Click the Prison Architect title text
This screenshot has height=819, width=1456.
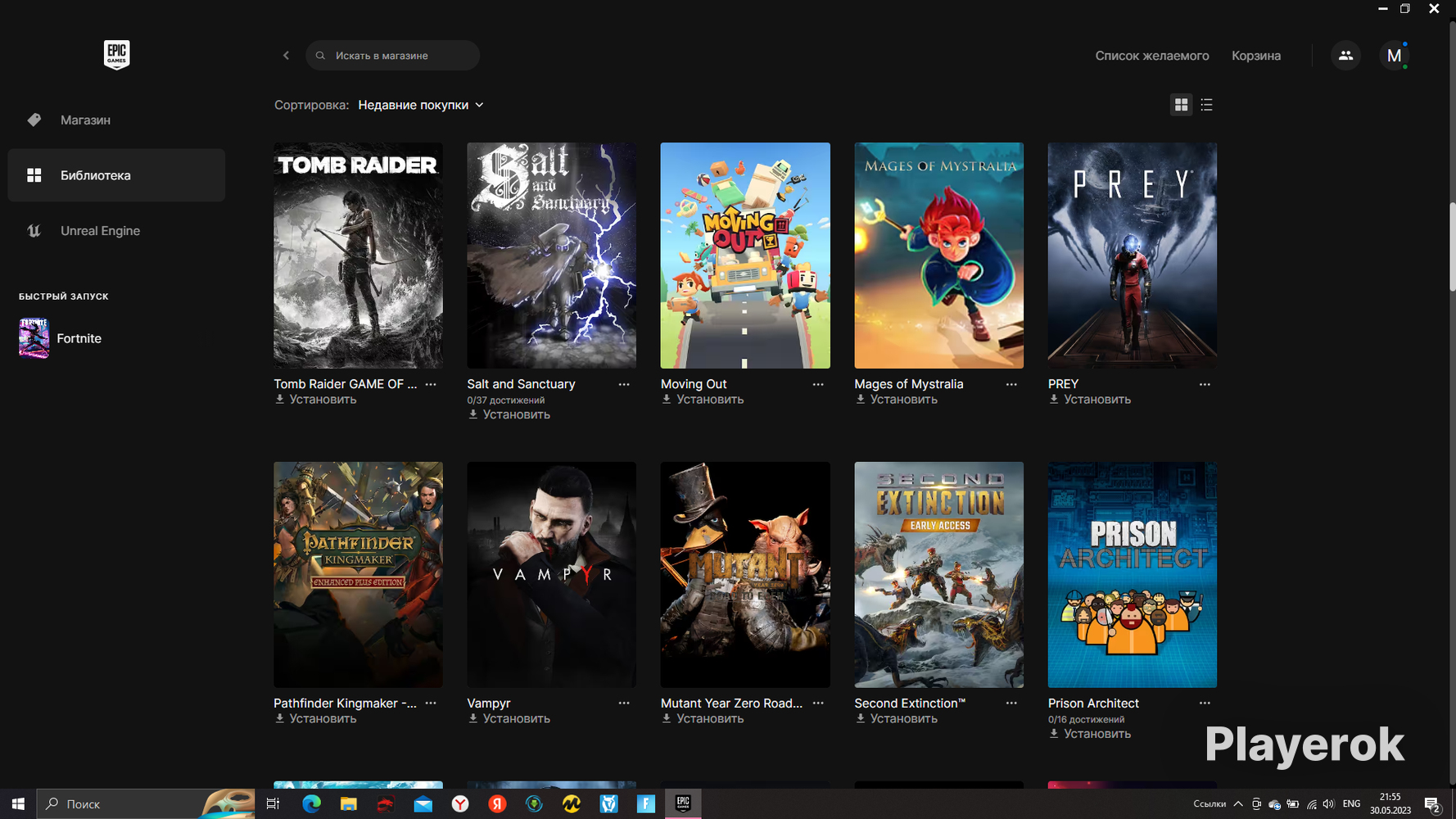[x=1093, y=703]
